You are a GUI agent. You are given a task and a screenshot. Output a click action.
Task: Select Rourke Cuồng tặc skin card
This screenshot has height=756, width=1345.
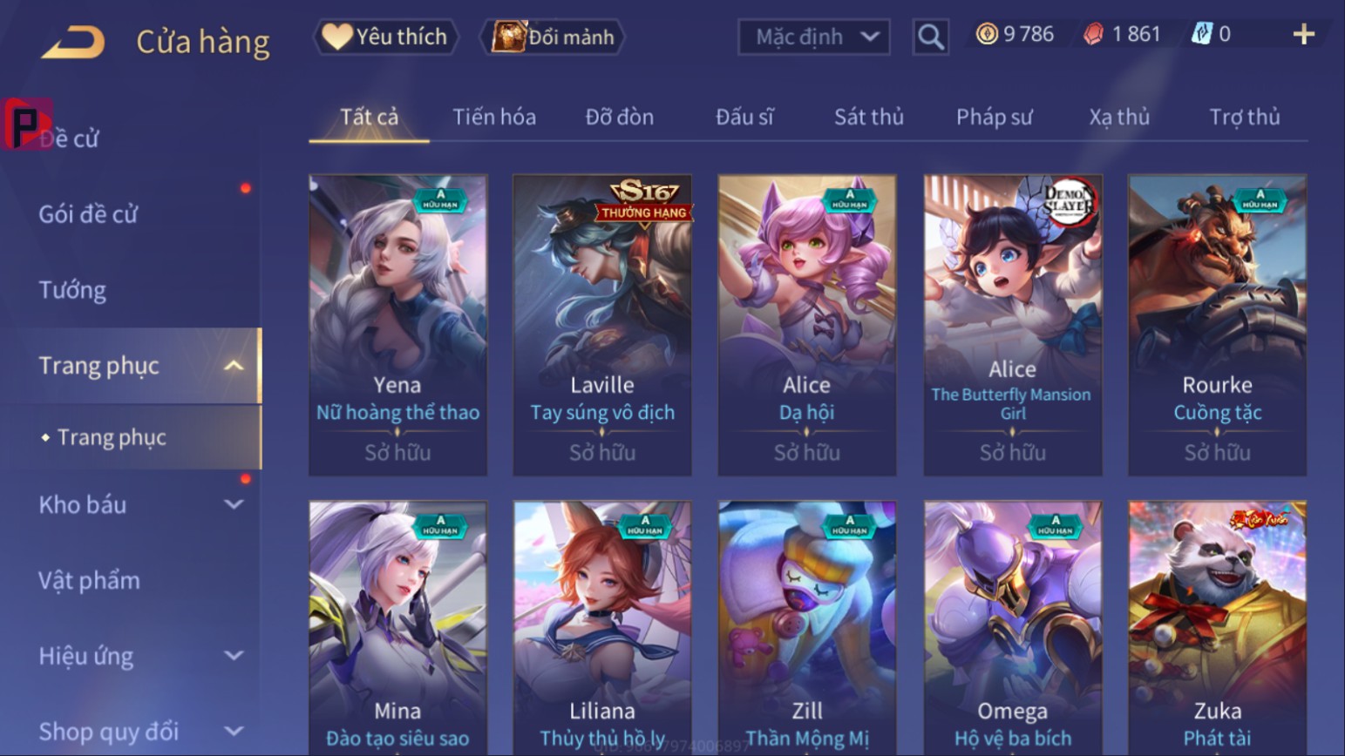pyautogui.click(x=1218, y=325)
